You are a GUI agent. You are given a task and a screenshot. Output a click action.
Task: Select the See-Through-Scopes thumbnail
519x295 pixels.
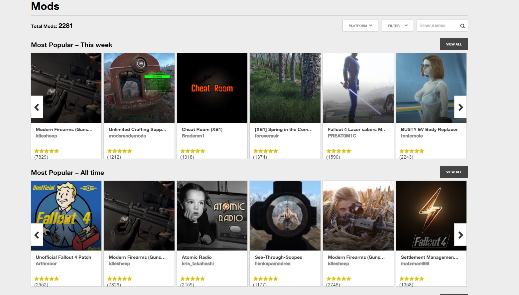coord(285,216)
